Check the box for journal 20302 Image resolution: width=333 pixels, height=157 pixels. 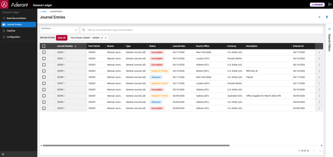(44, 52)
